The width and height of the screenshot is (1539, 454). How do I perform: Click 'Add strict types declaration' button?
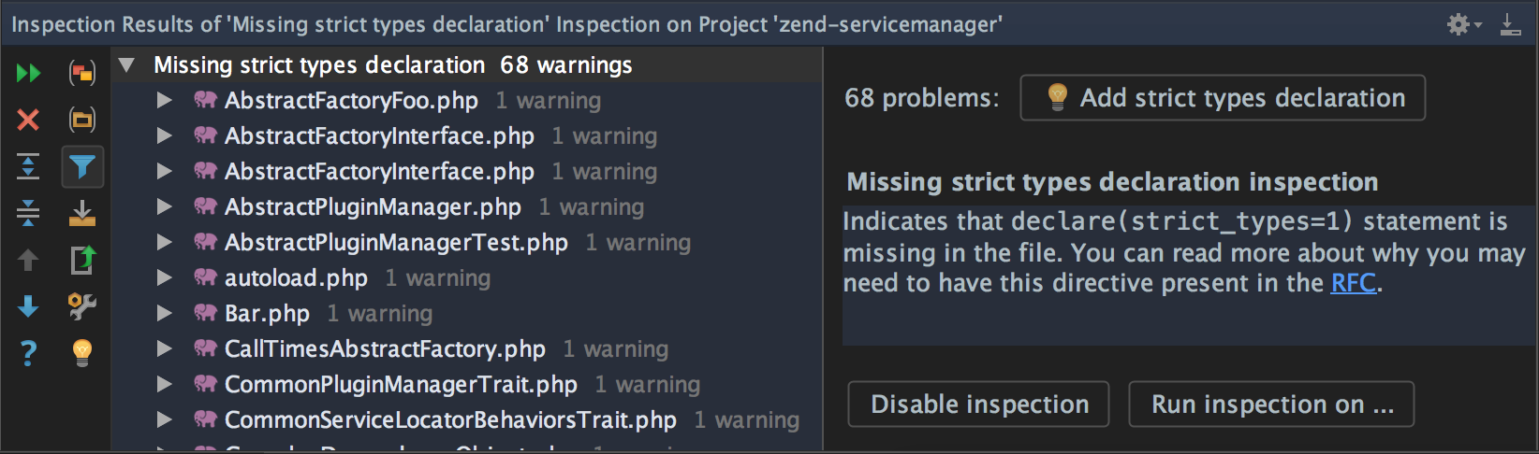(x=1223, y=98)
